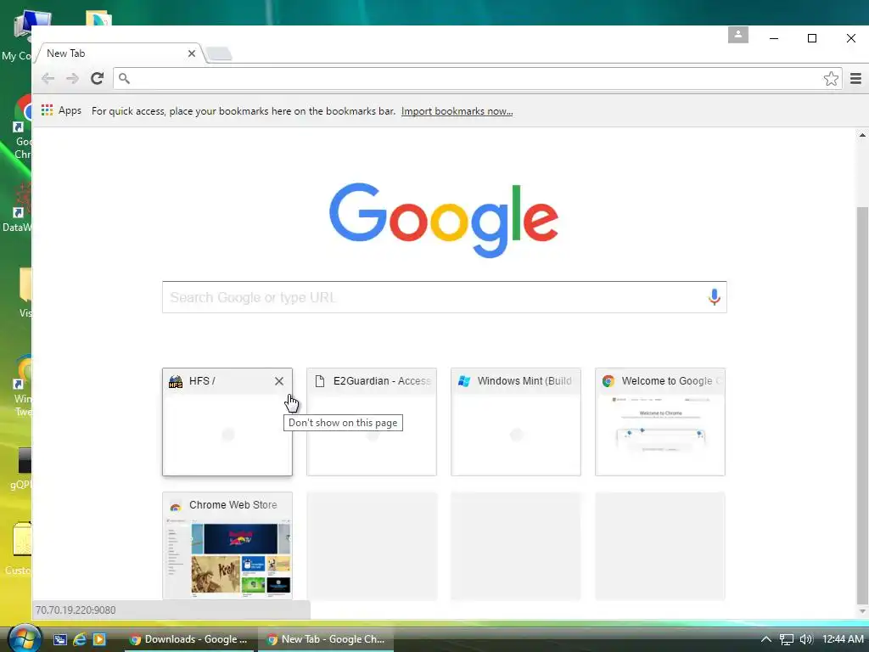Close the New Tab tab
Image resolution: width=869 pixels, height=652 pixels.
pyautogui.click(x=192, y=53)
